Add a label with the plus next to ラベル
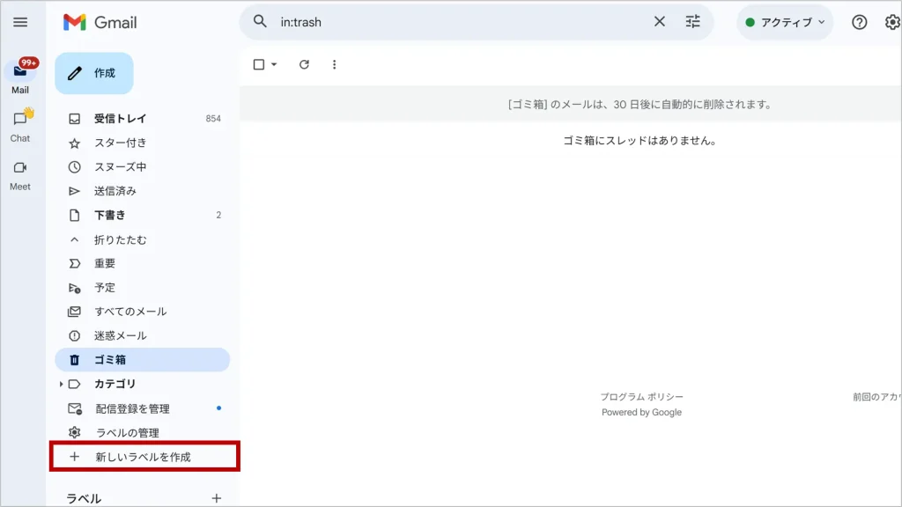This screenshot has width=902, height=507. tap(217, 498)
